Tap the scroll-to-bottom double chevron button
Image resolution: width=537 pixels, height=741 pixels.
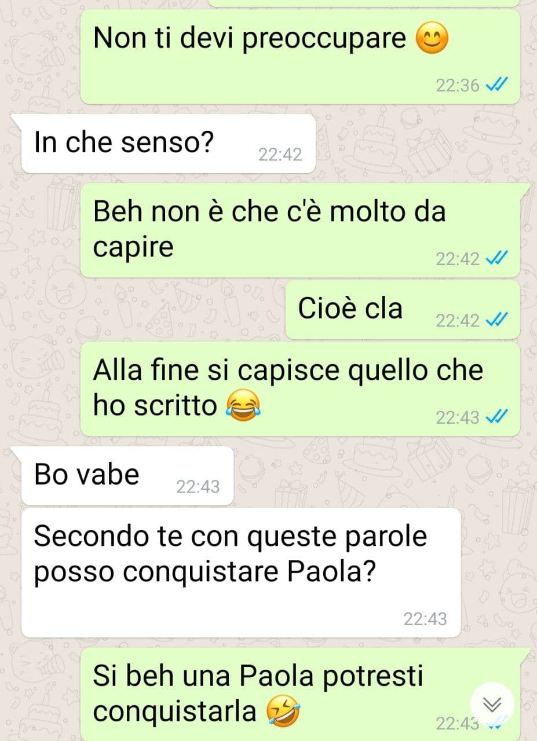click(x=492, y=705)
